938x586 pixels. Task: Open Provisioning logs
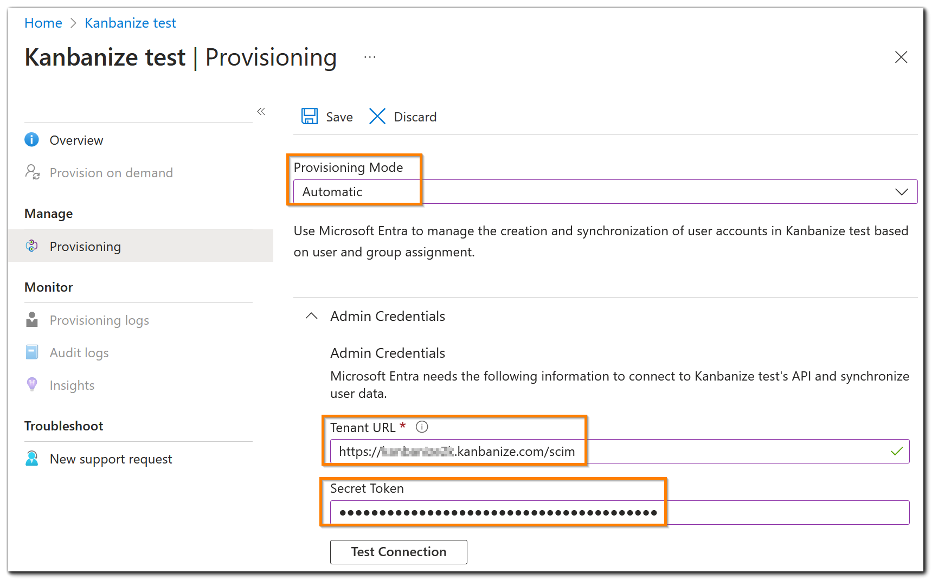click(x=99, y=320)
